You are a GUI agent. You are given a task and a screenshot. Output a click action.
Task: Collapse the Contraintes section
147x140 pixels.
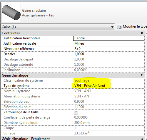[142, 33]
